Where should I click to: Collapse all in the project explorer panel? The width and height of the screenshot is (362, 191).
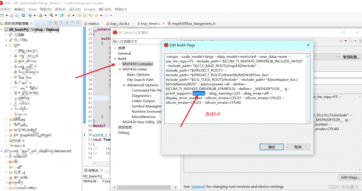51,23
